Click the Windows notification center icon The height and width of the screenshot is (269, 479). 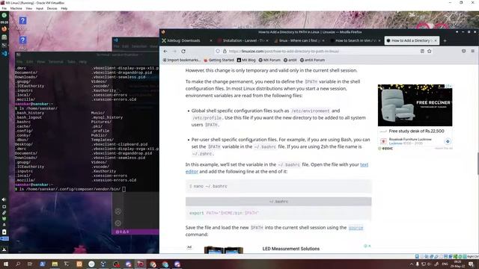click(x=471, y=264)
